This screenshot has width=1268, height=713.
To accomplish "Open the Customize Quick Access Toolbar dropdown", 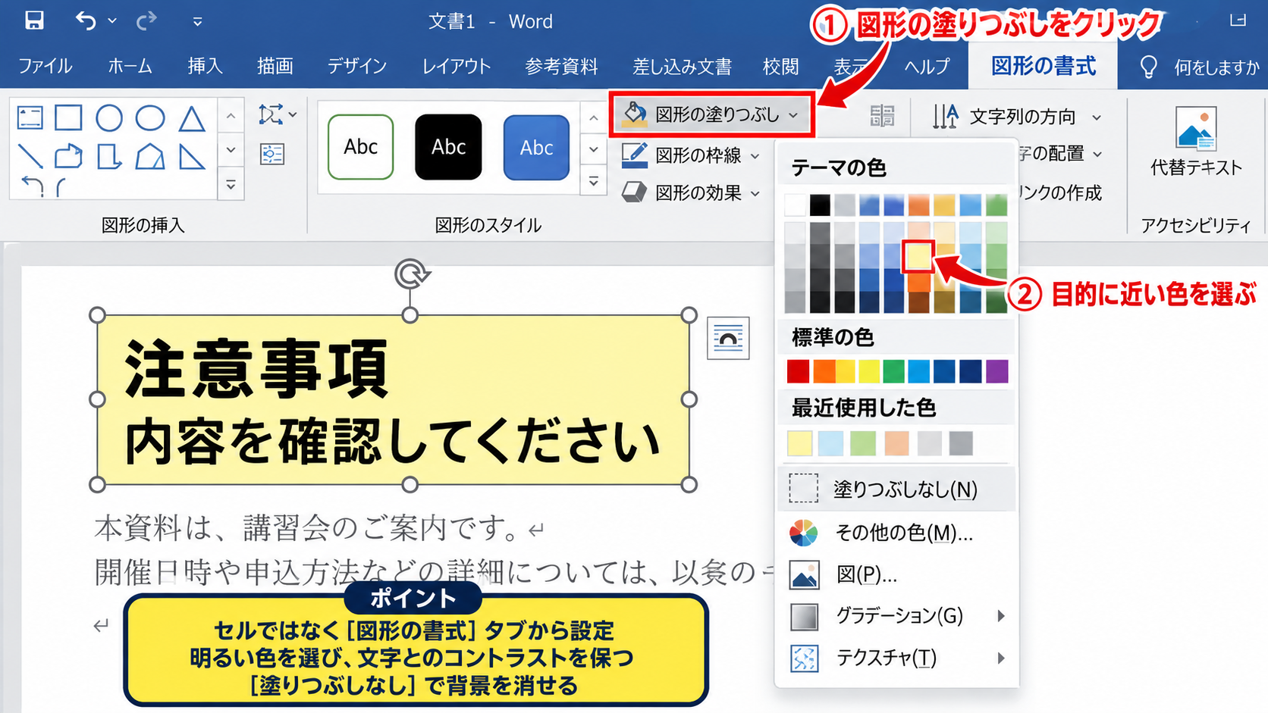I will (197, 21).
